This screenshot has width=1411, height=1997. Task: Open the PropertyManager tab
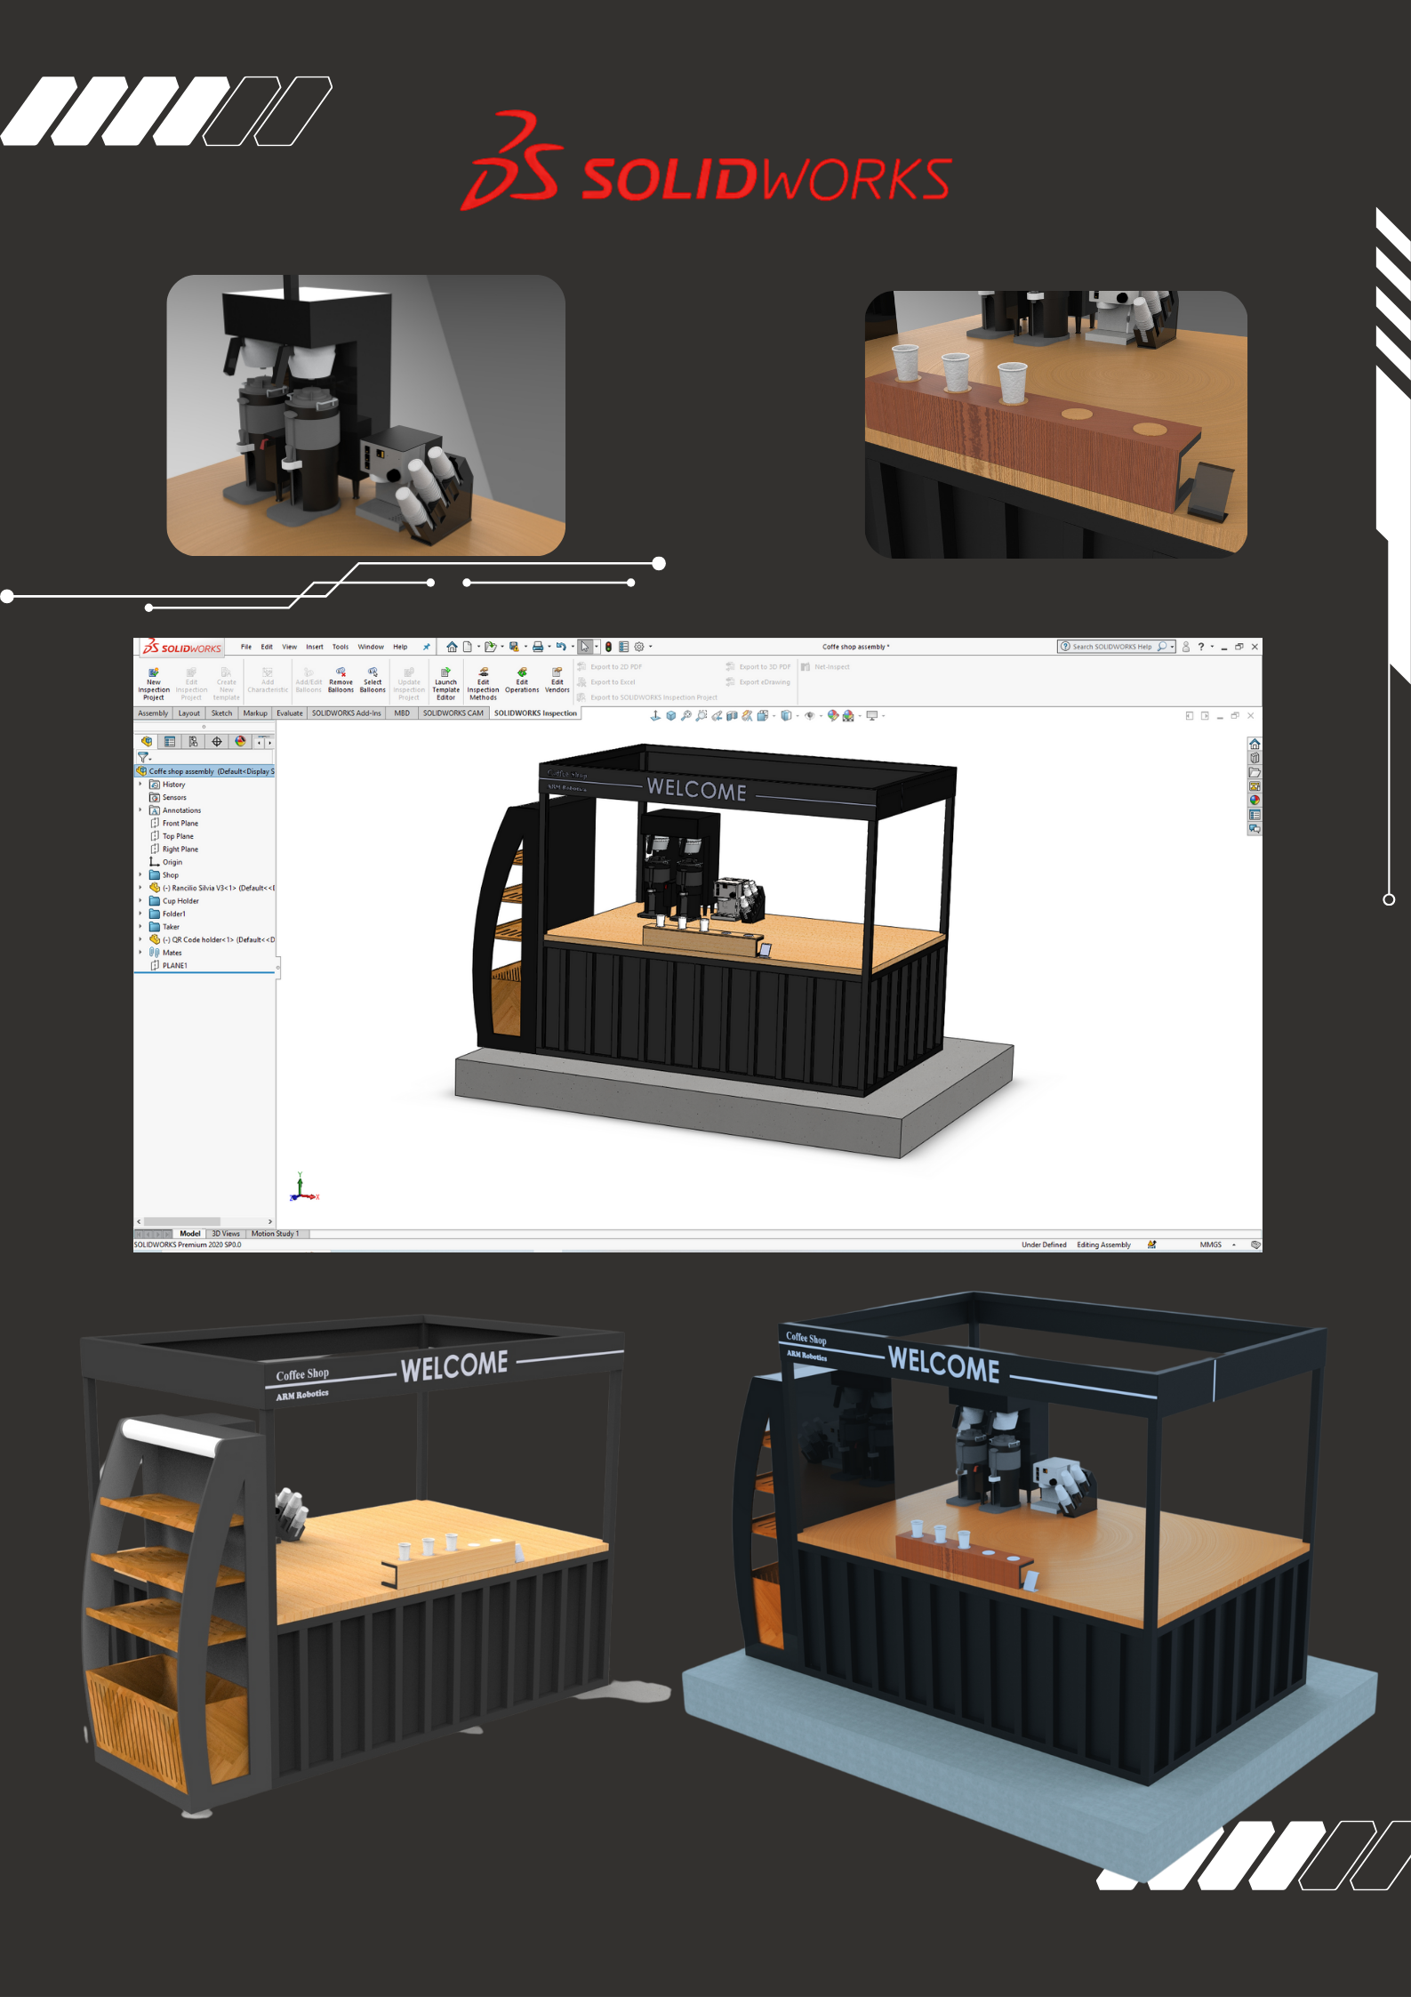click(171, 741)
